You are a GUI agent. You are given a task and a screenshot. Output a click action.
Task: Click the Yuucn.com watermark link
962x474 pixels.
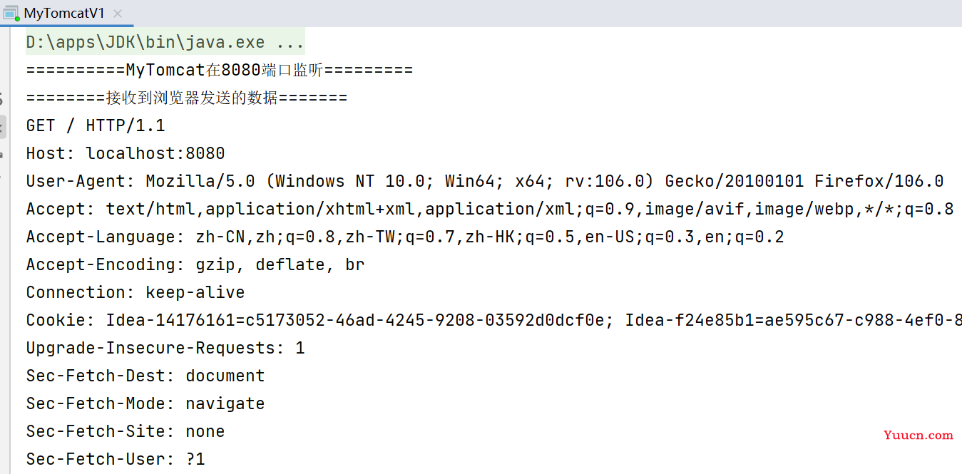pos(918,435)
